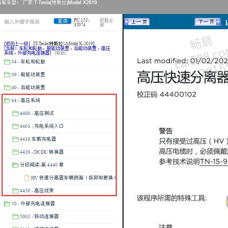This screenshot has height=228, width=228.
Task: Expand 5001 - 移动连接器
Action: (39, 216)
